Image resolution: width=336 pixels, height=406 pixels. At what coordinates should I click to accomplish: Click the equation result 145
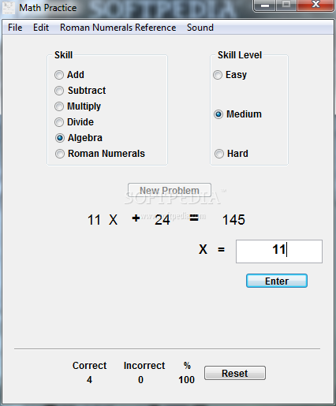point(233,220)
